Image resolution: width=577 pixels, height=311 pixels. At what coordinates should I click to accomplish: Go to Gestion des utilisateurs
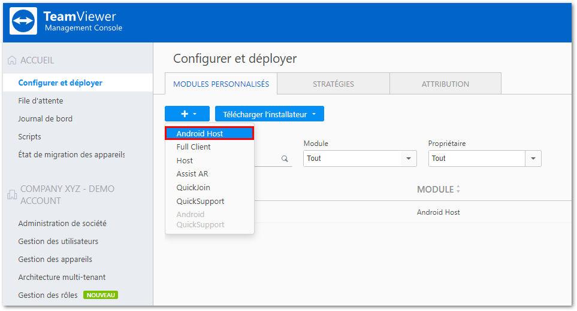58,241
